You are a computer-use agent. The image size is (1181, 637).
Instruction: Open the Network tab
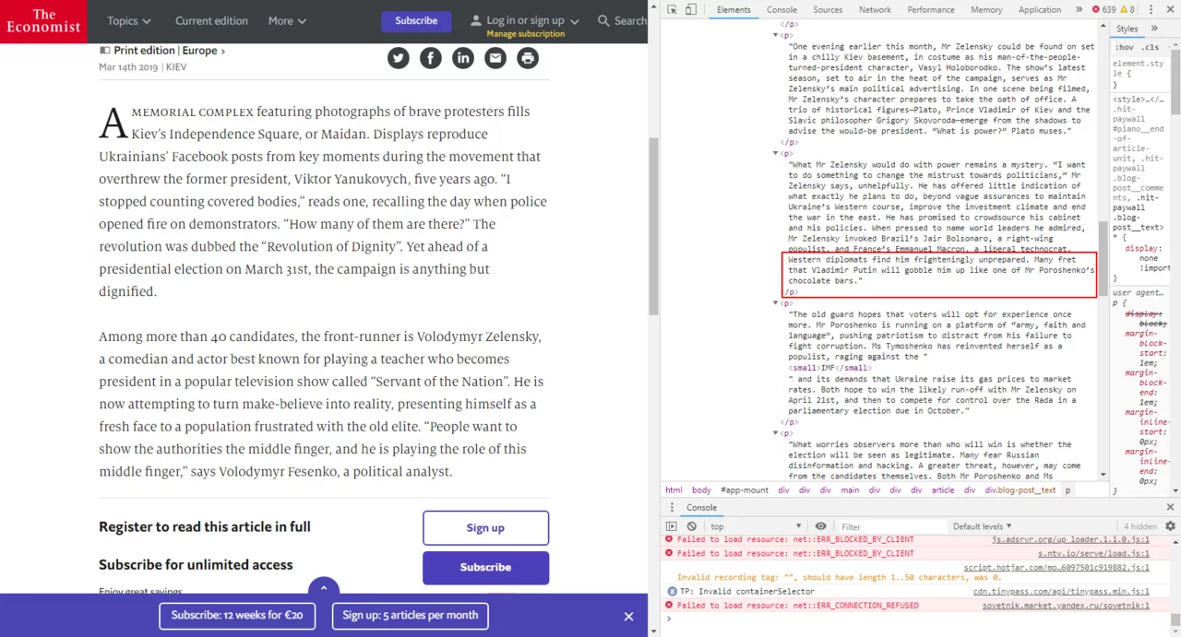[875, 9]
